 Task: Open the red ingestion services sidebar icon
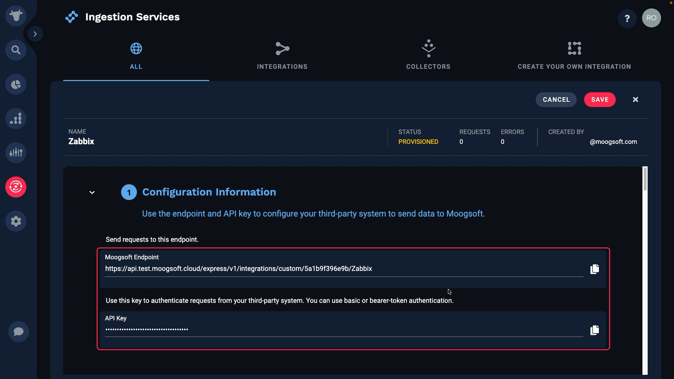[16, 187]
